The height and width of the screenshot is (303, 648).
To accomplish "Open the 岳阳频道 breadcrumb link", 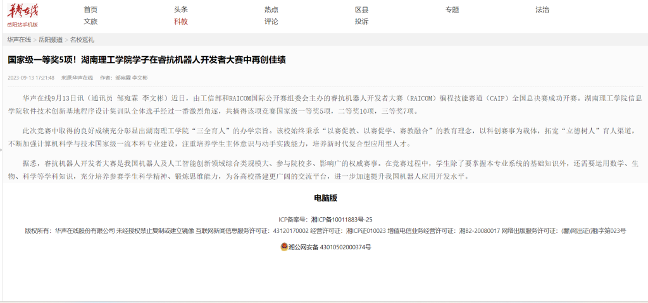I will [51, 40].
